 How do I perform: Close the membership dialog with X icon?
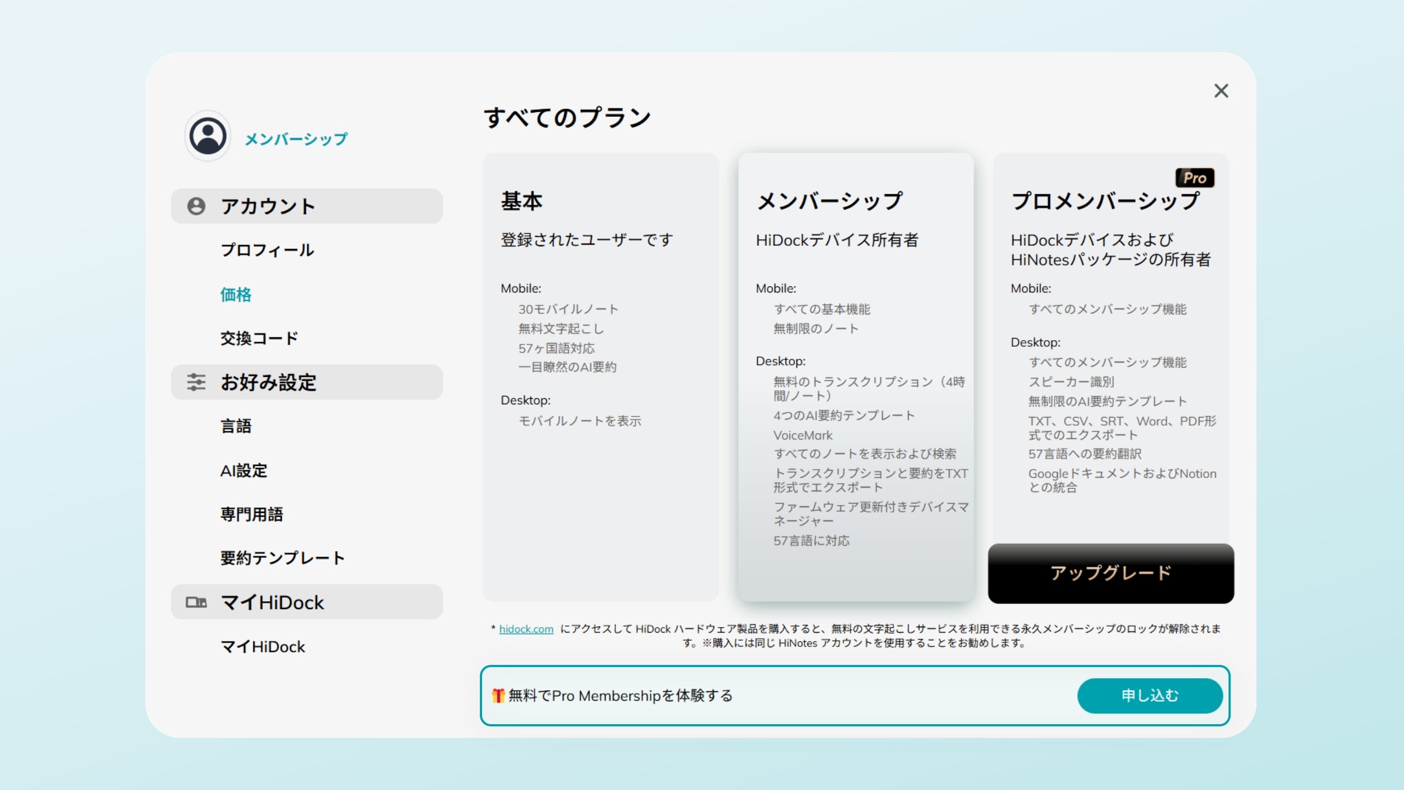tap(1221, 91)
